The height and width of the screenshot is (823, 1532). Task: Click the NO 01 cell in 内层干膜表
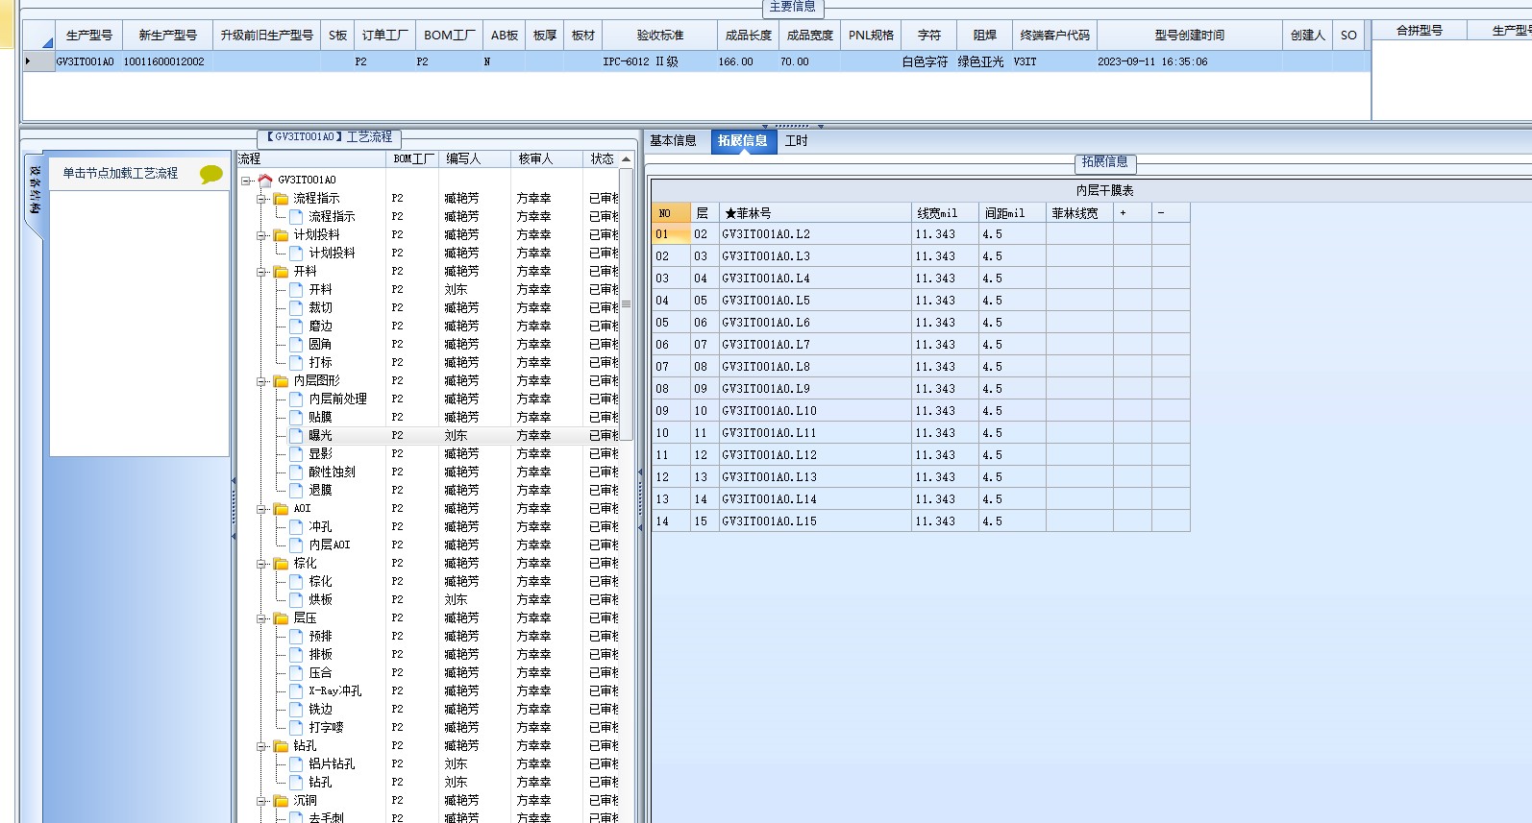click(671, 234)
